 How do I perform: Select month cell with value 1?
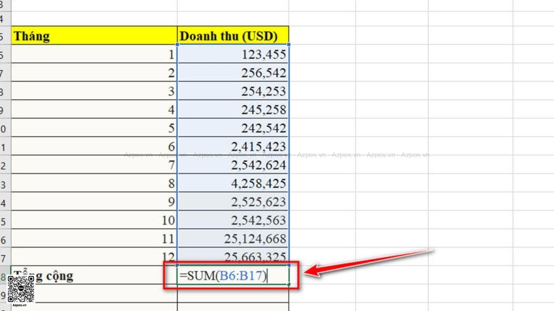[x=94, y=54]
